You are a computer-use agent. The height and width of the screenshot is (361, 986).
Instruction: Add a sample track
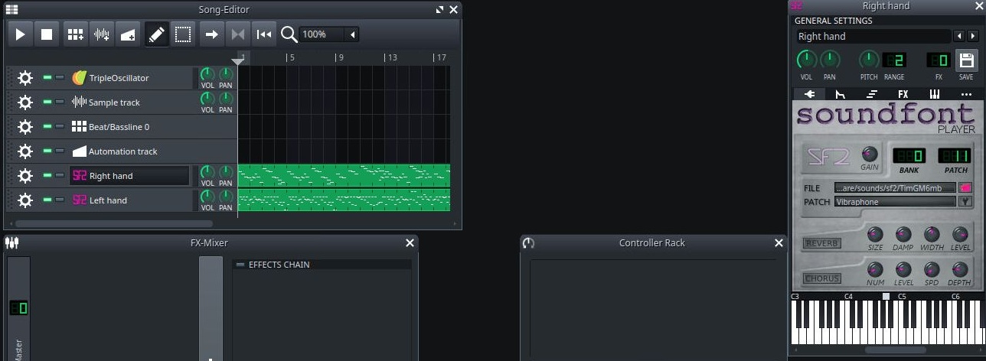point(101,34)
